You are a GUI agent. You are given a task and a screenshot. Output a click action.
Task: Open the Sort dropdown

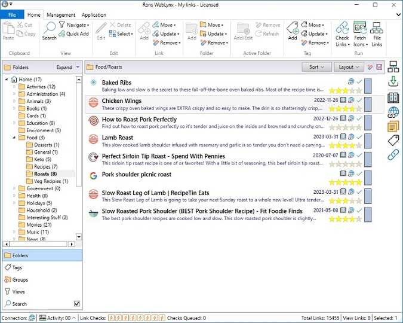tap(316, 68)
